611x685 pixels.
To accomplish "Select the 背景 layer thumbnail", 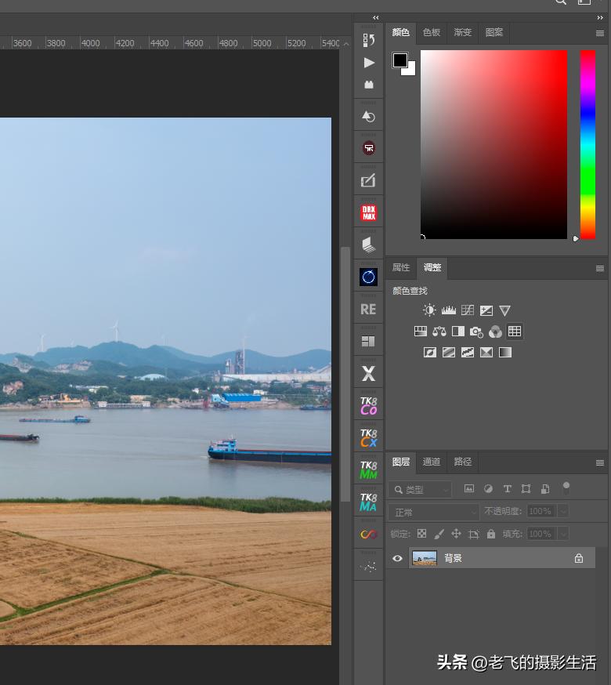I will (x=424, y=559).
